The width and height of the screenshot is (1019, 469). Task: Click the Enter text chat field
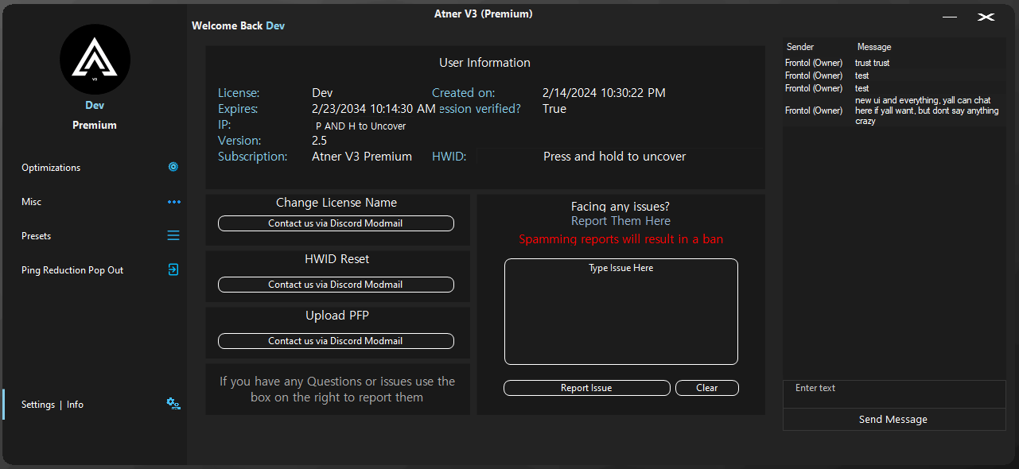point(893,393)
